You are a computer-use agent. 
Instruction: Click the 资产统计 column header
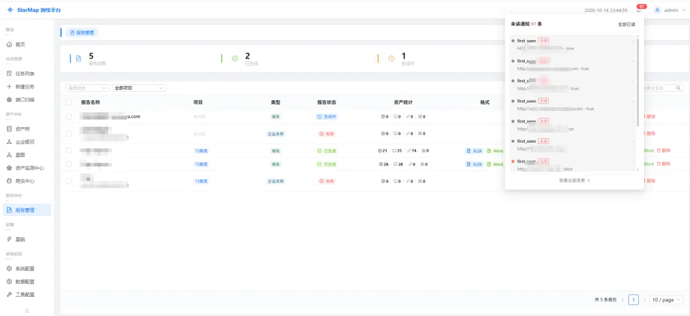pos(403,103)
